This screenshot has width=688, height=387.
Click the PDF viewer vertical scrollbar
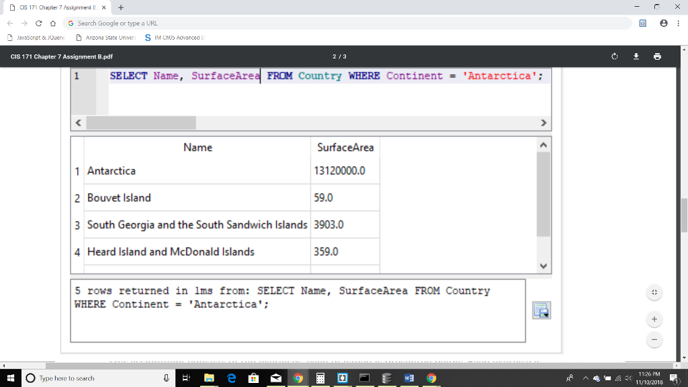[684, 215]
